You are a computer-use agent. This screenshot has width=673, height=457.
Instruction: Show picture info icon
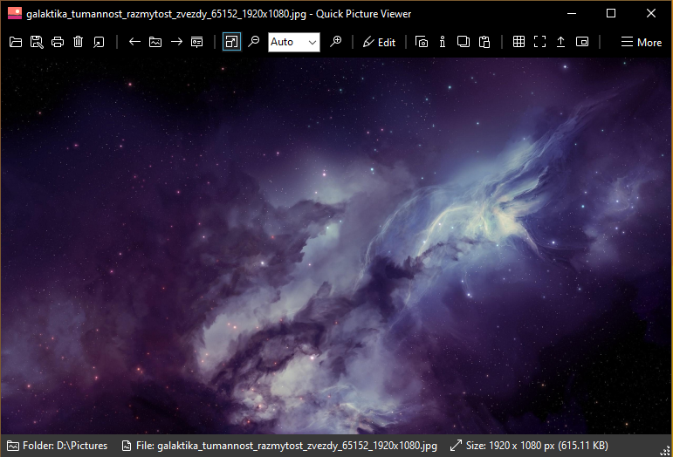pos(443,42)
